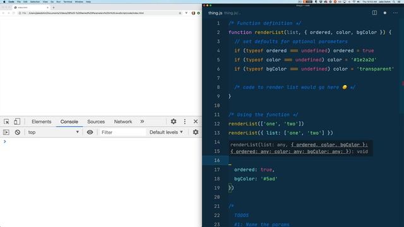Show the console sidebar
404x227 pixels.
click(x=6, y=132)
